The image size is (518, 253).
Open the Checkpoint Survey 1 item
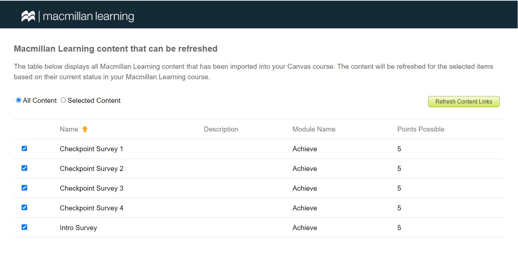coord(91,148)
